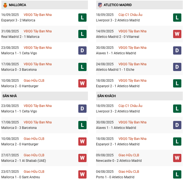The image size is (183, 181).
Task: Open Giao Hữu CLB link dated 27/07/2025
Action: (34, 155)
